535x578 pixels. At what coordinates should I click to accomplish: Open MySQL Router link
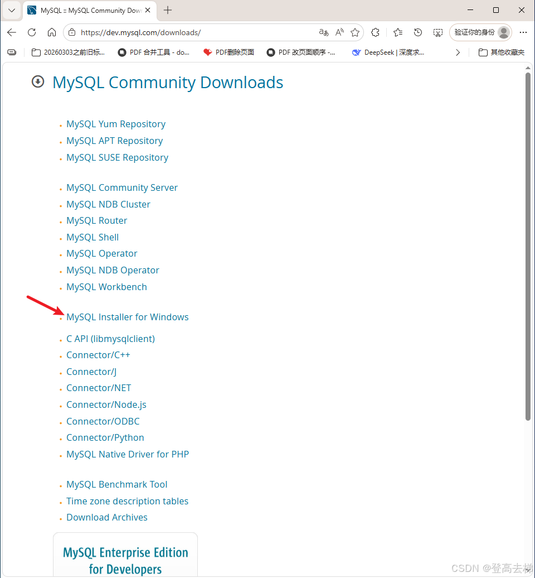(97, 220)
